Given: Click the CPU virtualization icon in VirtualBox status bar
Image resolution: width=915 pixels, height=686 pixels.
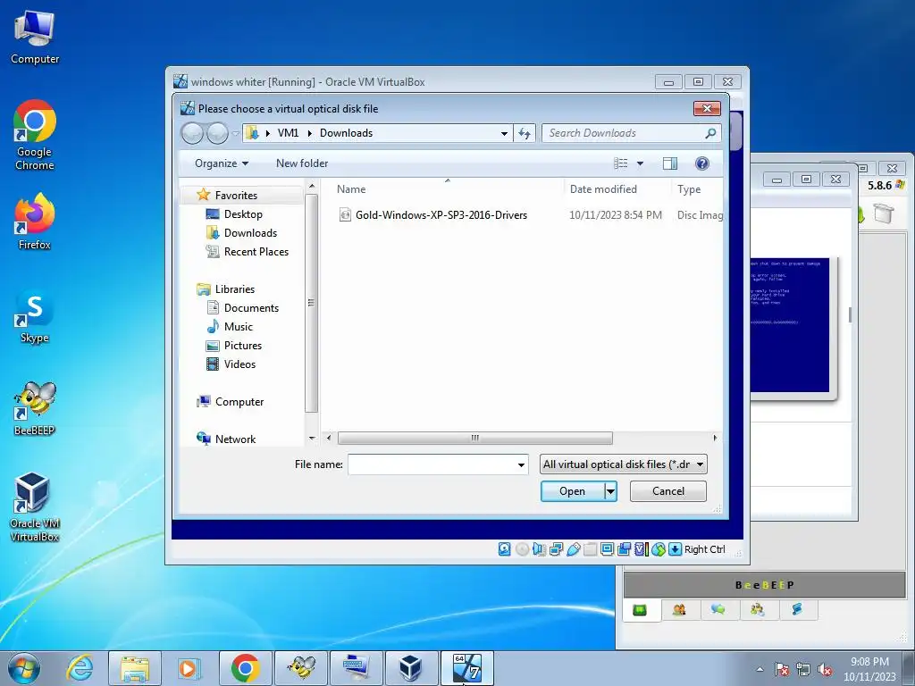Looking at the screenshot, I should coord(641,549).
